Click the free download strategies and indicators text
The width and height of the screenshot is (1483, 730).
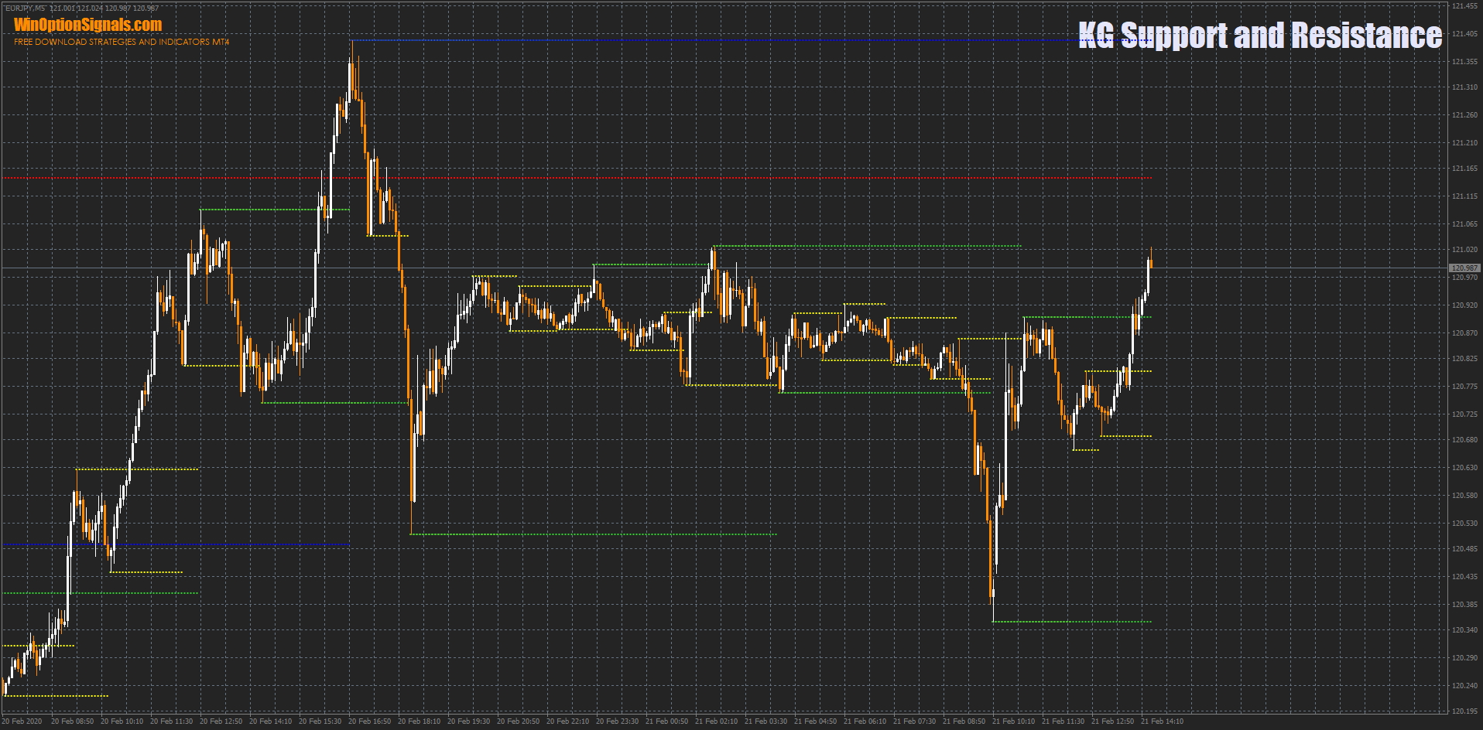coord(122,42)
